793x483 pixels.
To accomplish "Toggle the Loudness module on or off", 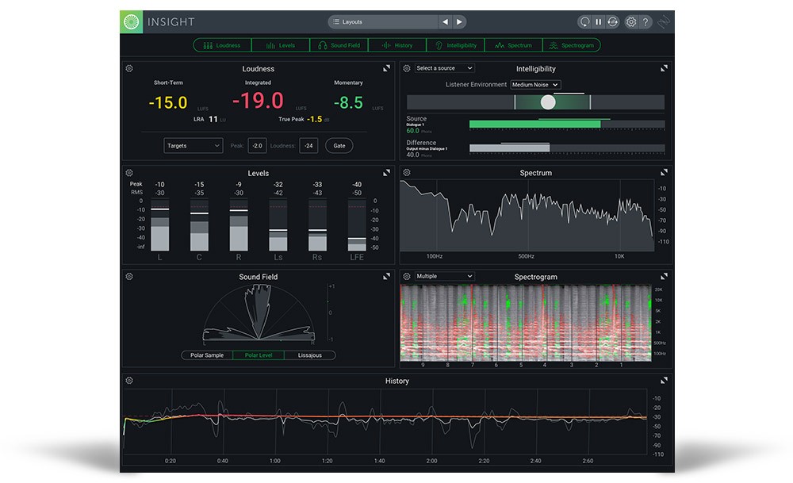I will pyautogui.click(x=223, y=45).
